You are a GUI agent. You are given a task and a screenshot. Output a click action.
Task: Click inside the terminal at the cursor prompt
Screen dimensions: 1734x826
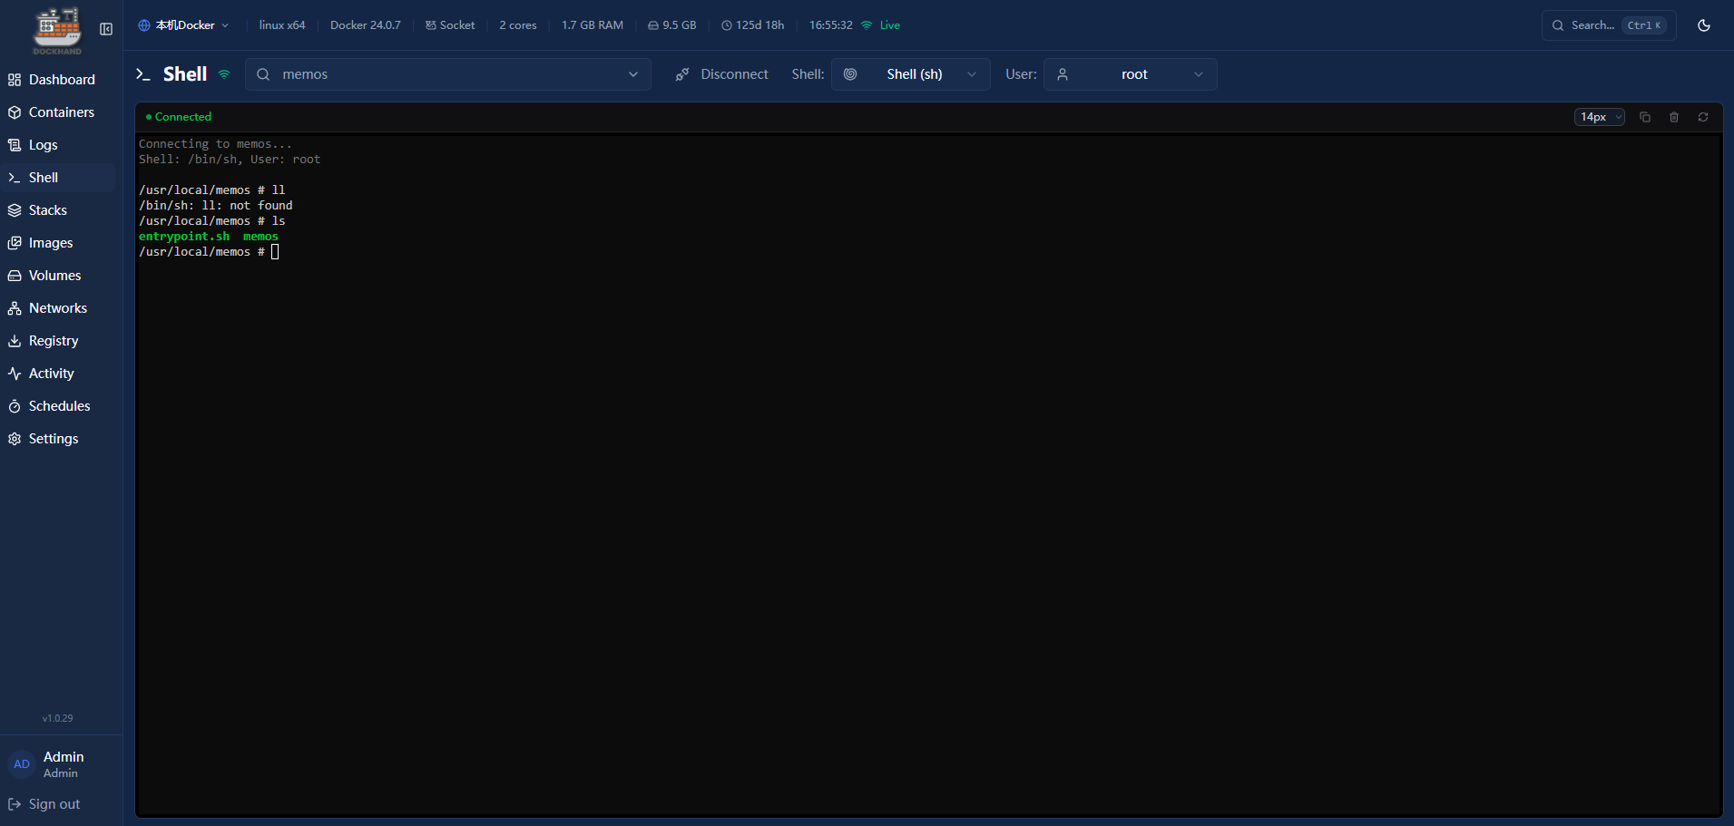tap(275, 252)
